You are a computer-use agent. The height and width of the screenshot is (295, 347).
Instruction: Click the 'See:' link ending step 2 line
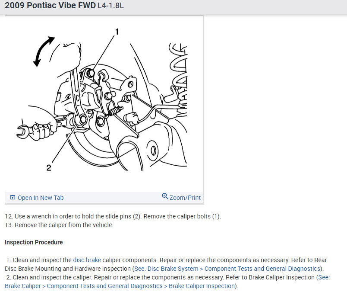[324, 277]
